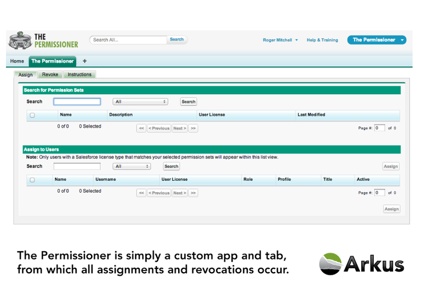Open the Revoke subtab
This screenshot has height=283, width=421.
[x=50, y=74]
